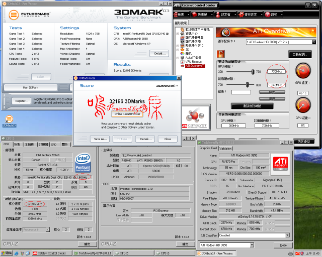Open the 設定檔 profiles icon in Catalyst toolbar
This screenshot has height=257, width=322.
point(218,15)
